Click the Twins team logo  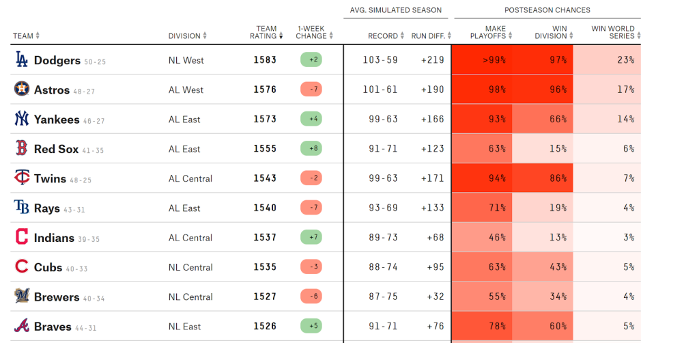(22, 178)
